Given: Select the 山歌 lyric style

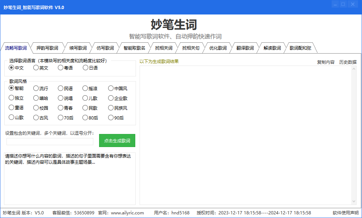Looking at the screenshot, I should click(16, 117).
